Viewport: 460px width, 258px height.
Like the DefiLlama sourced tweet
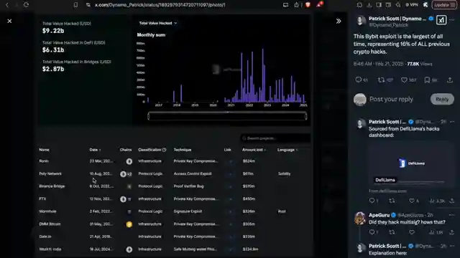[412, 201]
